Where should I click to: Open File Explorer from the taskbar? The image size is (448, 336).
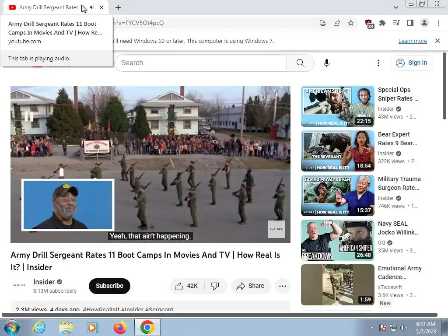click(66, 327)
